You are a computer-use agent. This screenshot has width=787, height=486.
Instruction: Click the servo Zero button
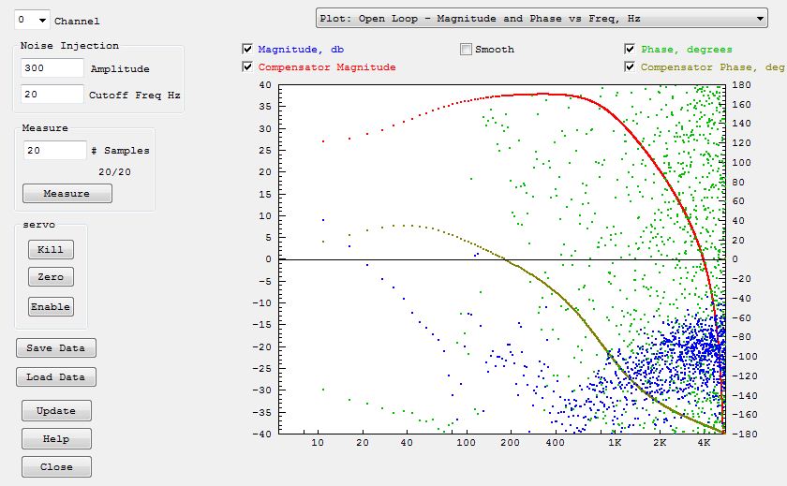51,277
